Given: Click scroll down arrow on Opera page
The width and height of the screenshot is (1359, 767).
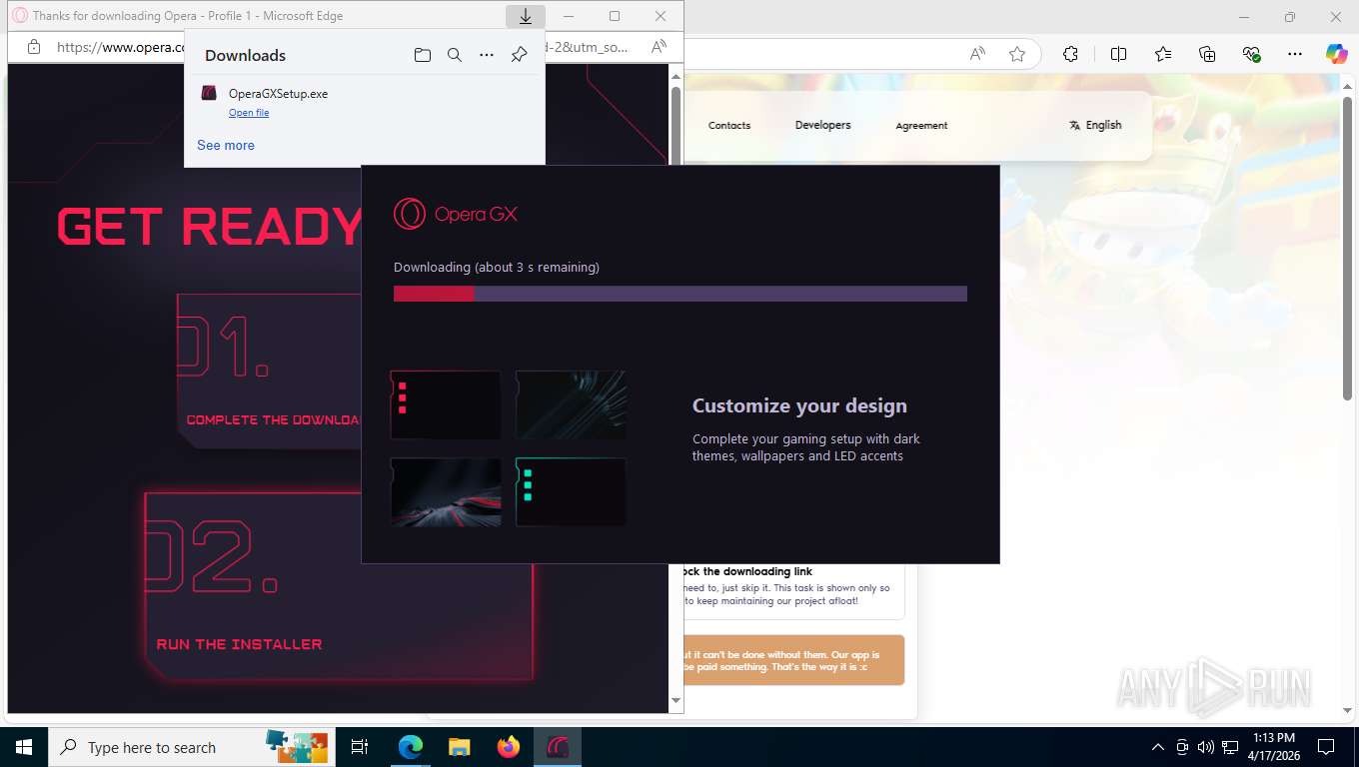Looking at the screenshot, I should 676,701.
